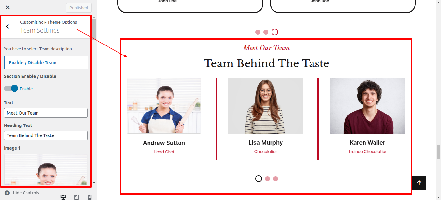This screenshot has height=200, width=441.
Task: Switch preview to mobile device icon
Action: pos(90,197)
